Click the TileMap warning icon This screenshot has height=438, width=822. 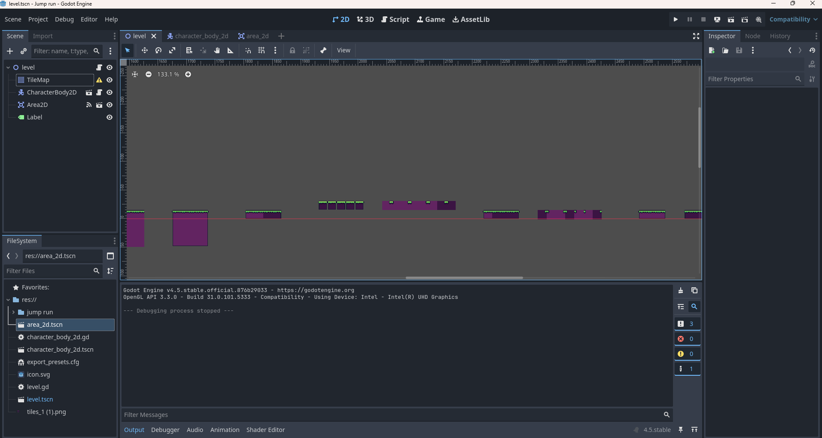pos(99,80)
